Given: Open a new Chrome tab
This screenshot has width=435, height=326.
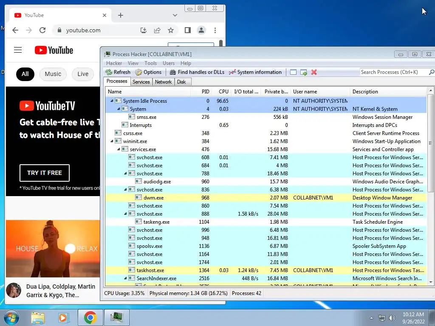Looking at the screenshot, I should 120,15.
